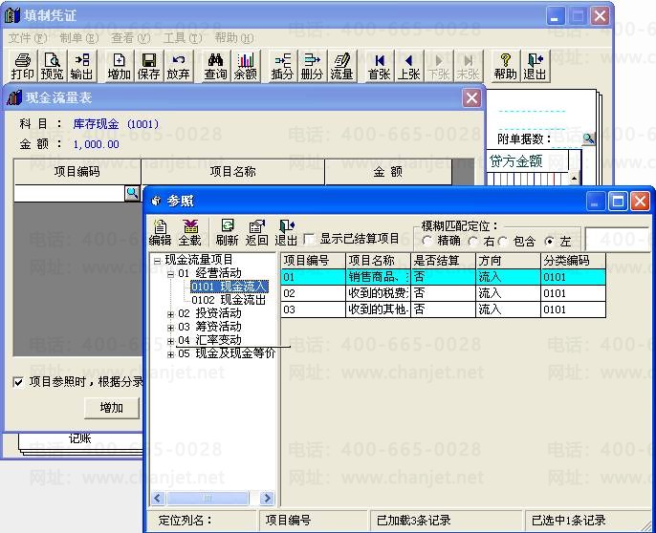Image resolution: width=656 pixels, height=533 pixels.
Task: Open 流量 cash flow icon
Action: pos(341,66)
